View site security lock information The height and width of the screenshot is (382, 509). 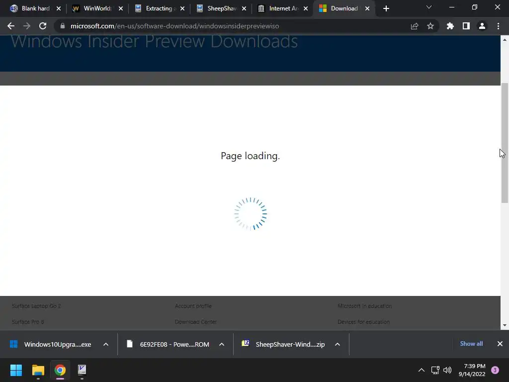click(x=63, y=26)
